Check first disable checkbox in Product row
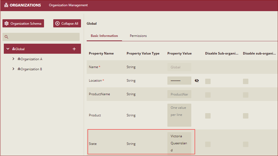Viewport: 278px width, 156px height. (x=208, y=116)
